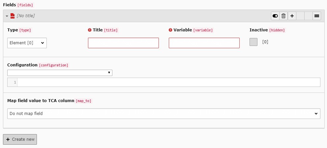This screenshot has width=327, height=148.
Task: Click the plus icon in record header
Action: pos(292,16)
